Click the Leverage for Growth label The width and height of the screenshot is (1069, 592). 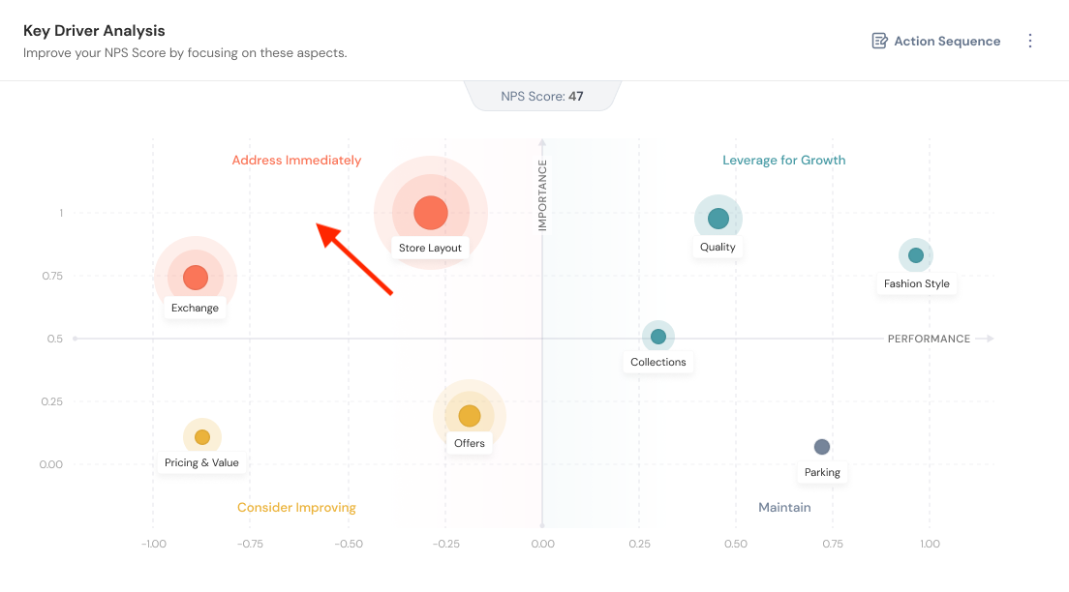pyautogui.click(x=784, y=161)
